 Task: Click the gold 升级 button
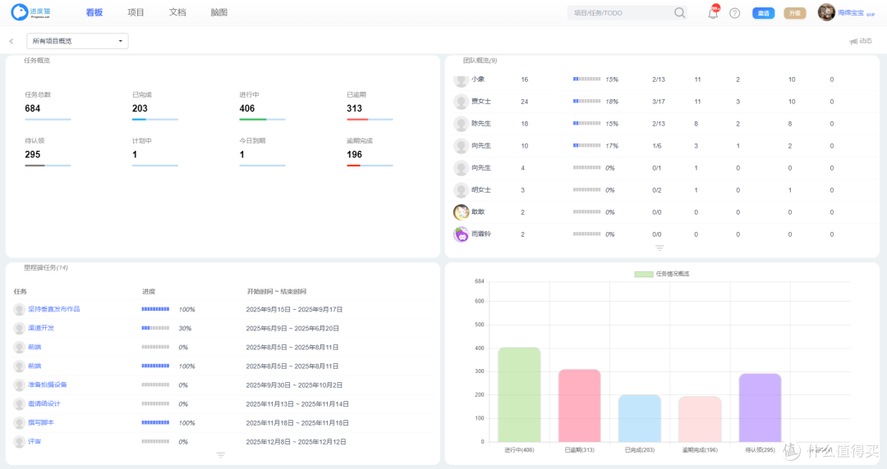[795, 13]
